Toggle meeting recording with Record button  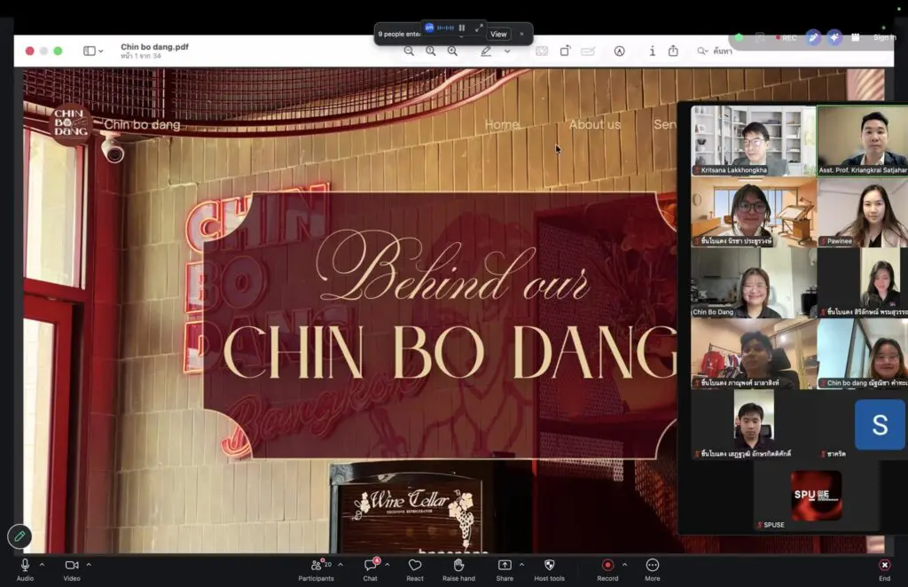607,569
